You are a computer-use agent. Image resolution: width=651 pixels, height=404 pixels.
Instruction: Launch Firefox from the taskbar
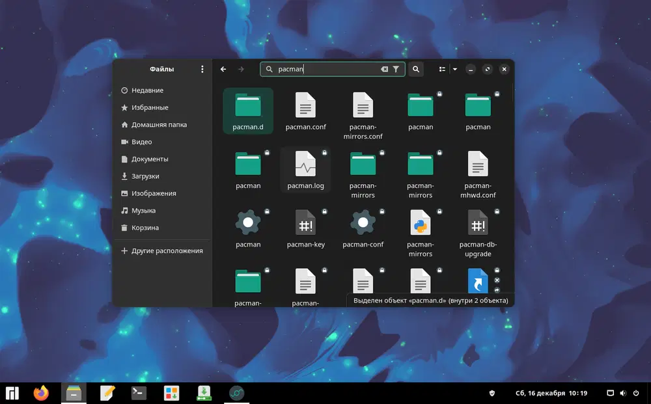(x=42, y=393)
